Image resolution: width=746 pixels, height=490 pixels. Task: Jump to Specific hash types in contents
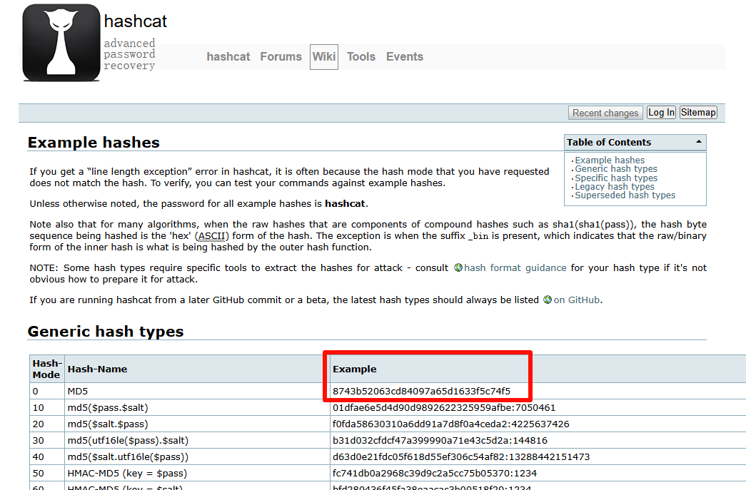pos(616,178)
